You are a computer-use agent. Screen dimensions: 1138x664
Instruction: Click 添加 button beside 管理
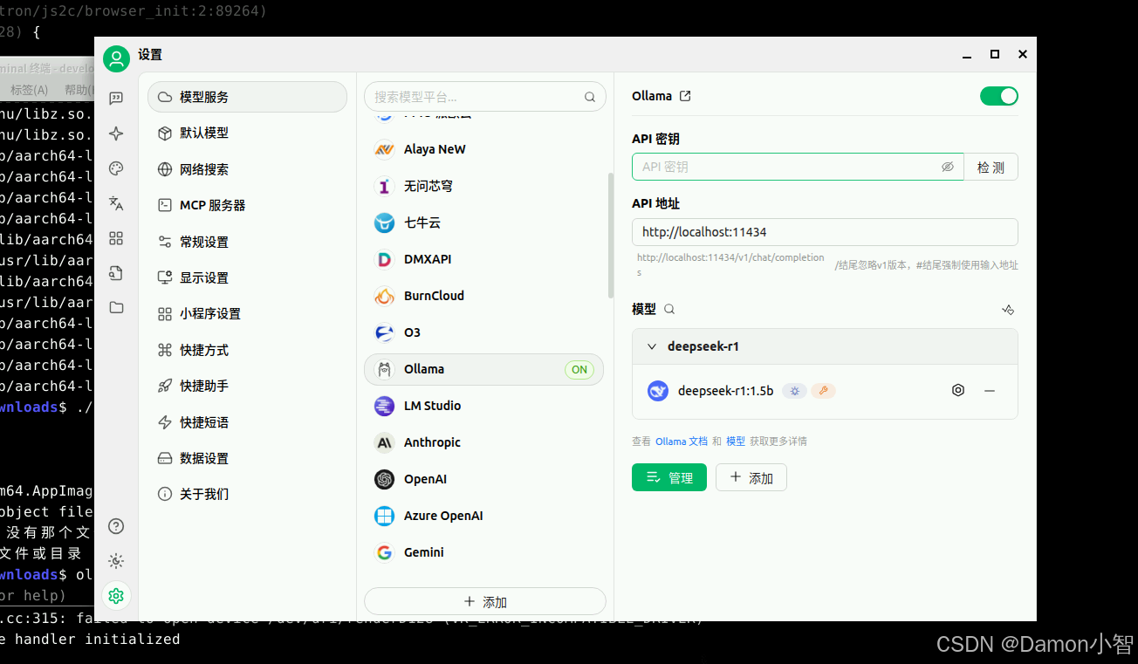[x=751, y=477]
